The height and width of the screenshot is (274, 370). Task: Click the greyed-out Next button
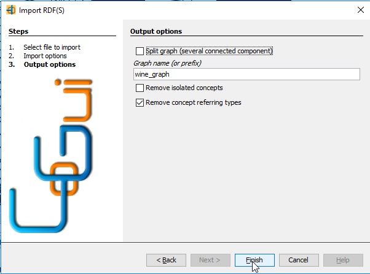click(210, 260)
